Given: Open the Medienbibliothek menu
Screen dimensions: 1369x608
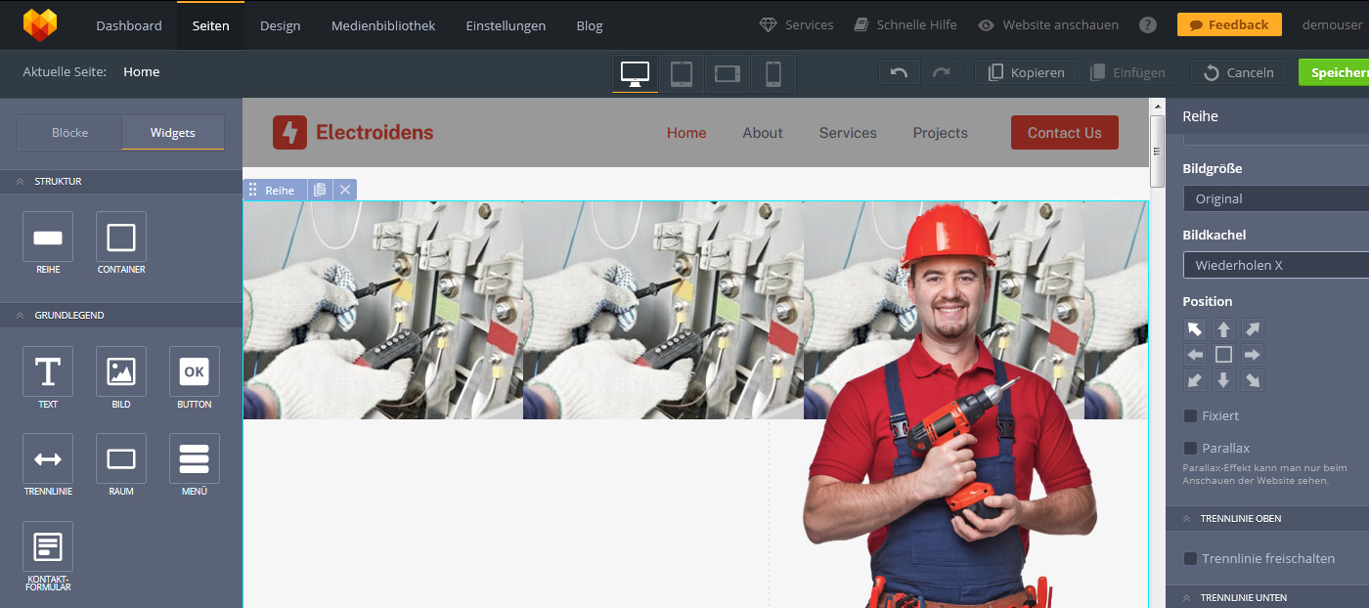Looking at the screenshot, I should pos(383,25).
